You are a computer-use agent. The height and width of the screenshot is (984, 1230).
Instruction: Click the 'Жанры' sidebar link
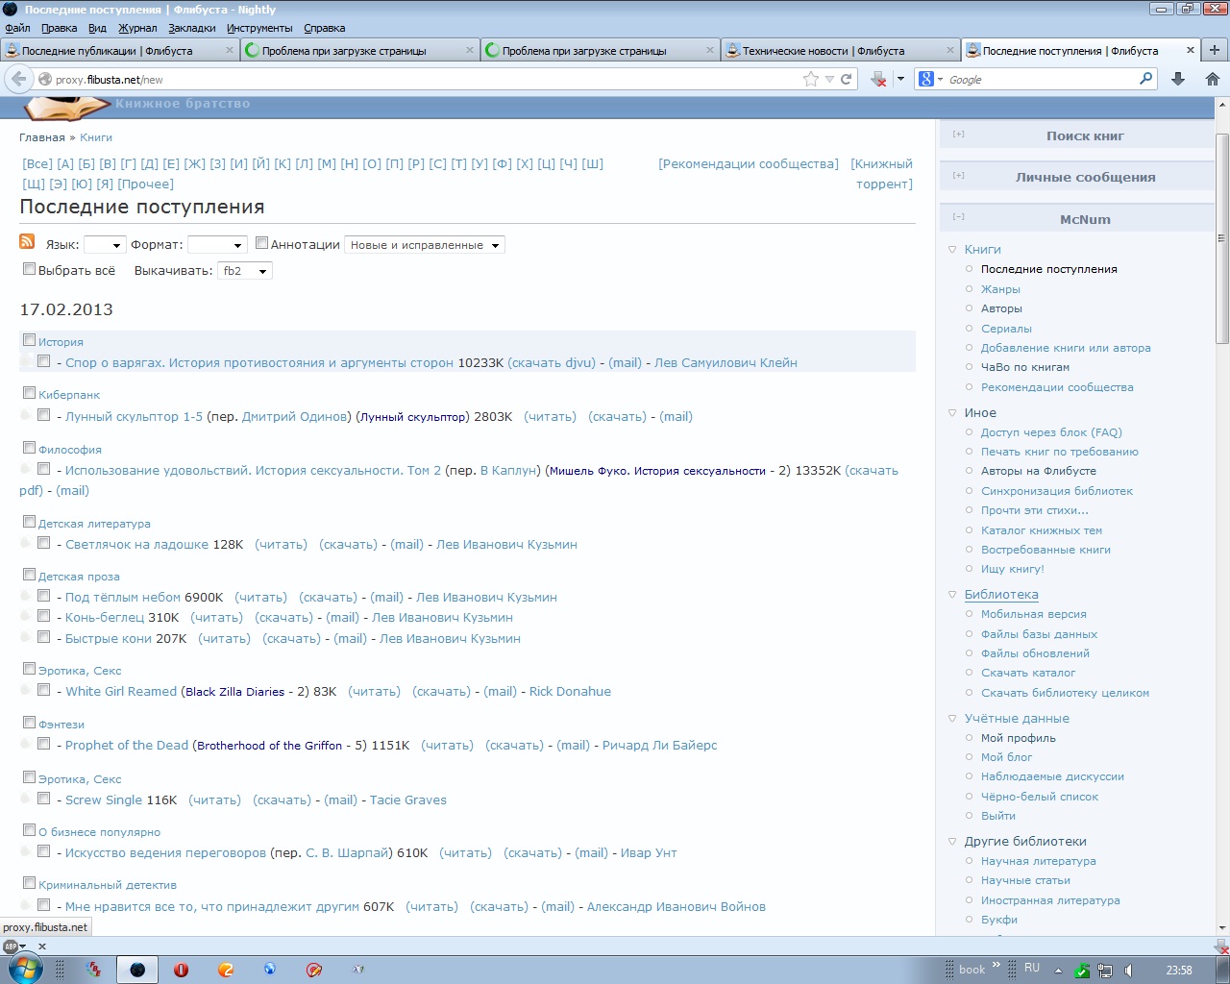tap(1000, 289)
